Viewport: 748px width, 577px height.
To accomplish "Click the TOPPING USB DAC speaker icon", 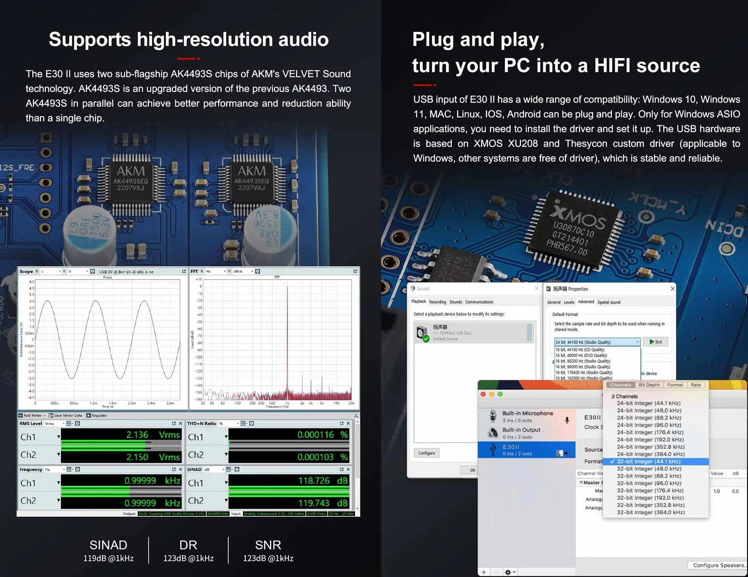I will (423, 333).
